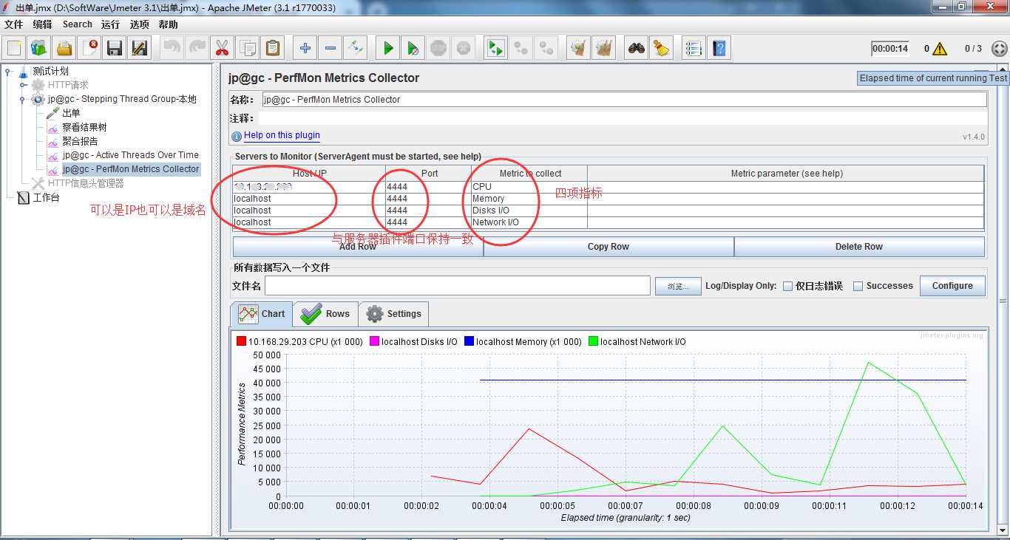Click the 浏览... browse button
The height and width of the screenshot is (540, 1010).
(678, 287)
